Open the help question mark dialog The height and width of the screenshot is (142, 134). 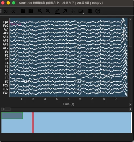click(x=98, y=11)
